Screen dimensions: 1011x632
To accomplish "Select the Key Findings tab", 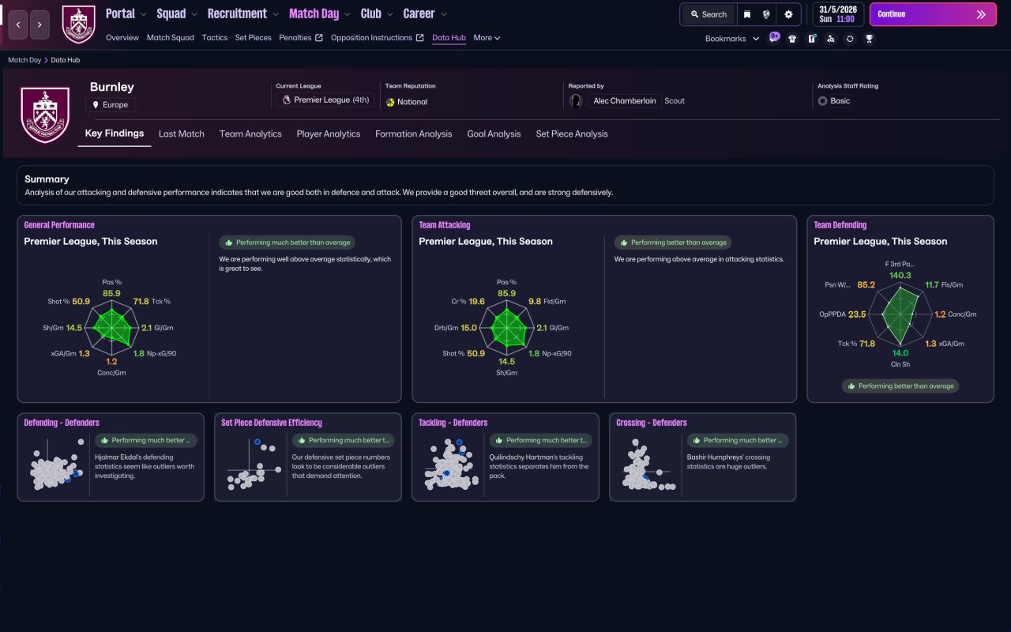I will [115, 134].
